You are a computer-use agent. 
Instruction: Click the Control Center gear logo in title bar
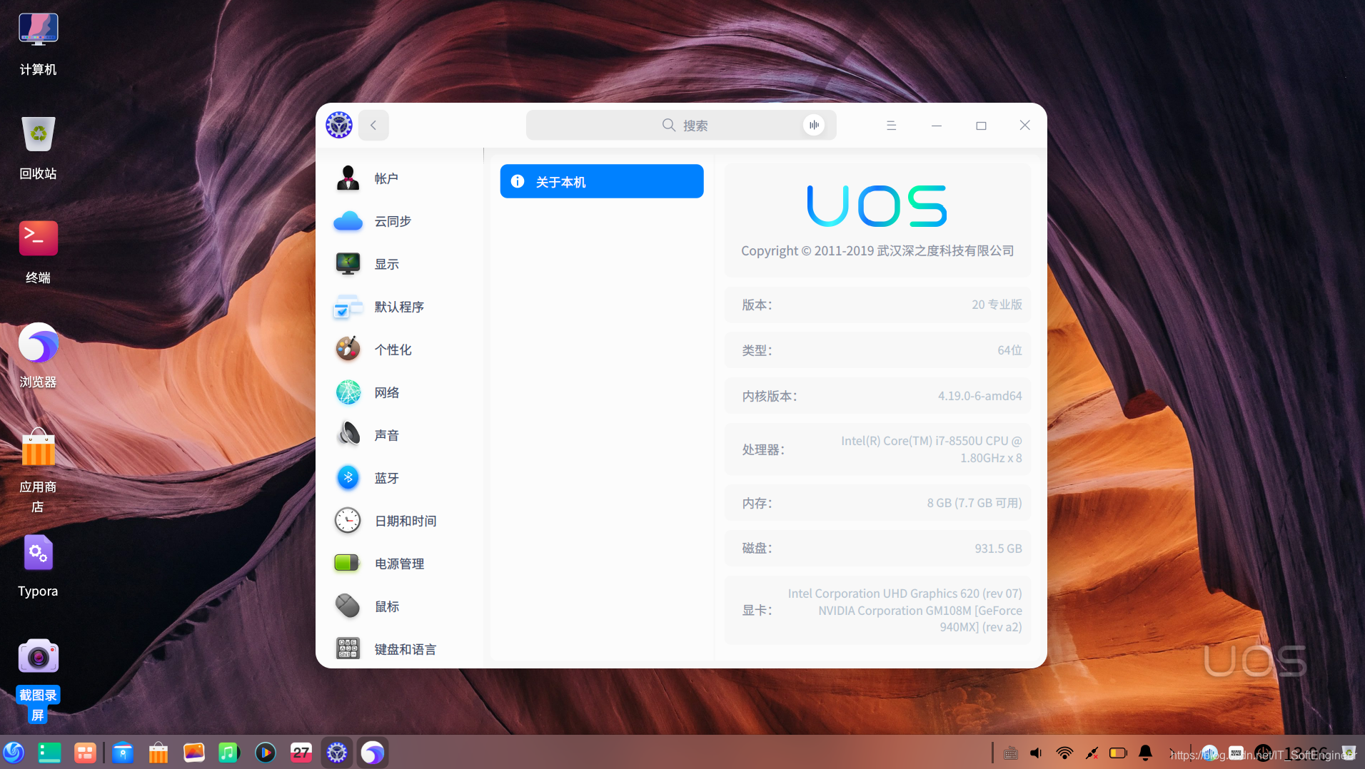339,125
